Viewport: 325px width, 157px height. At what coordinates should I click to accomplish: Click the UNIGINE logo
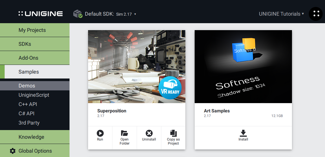coord(41,14)
